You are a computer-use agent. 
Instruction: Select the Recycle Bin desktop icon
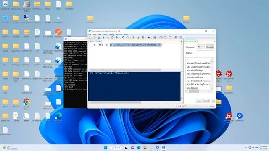point(5,5)
